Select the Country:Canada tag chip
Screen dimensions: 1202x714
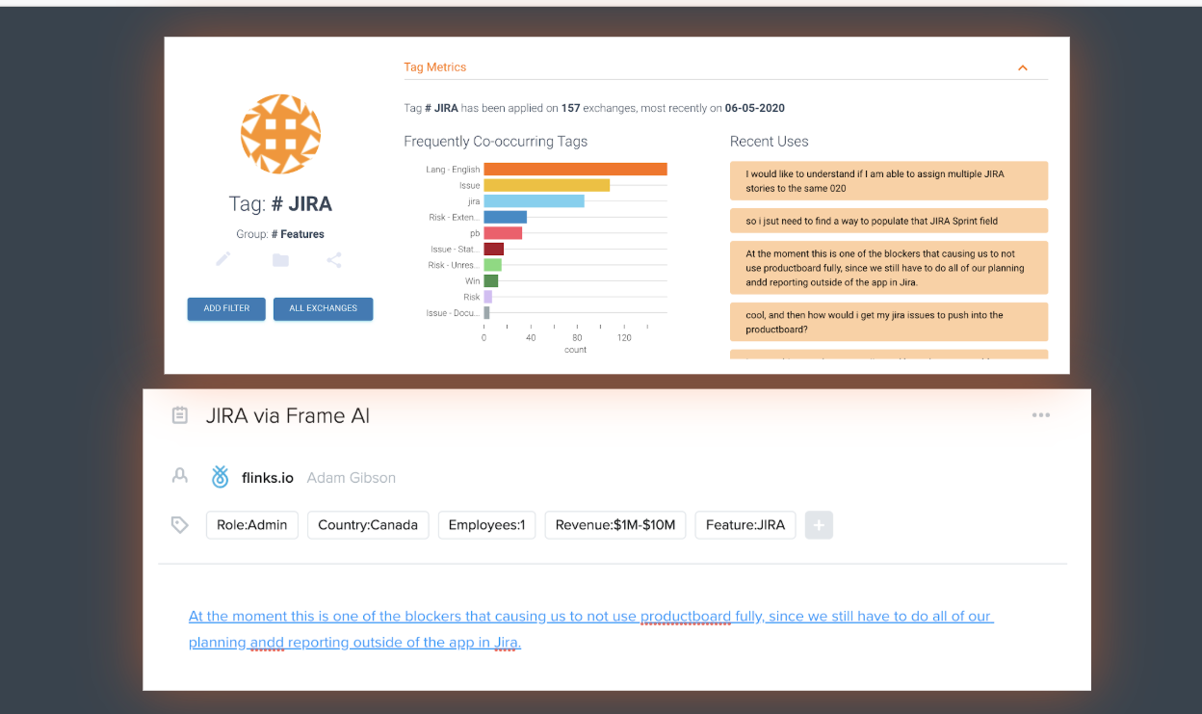(x=368, y=525)
